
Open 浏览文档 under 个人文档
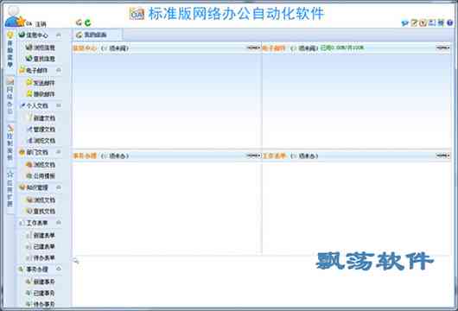(x=41, y=141)
